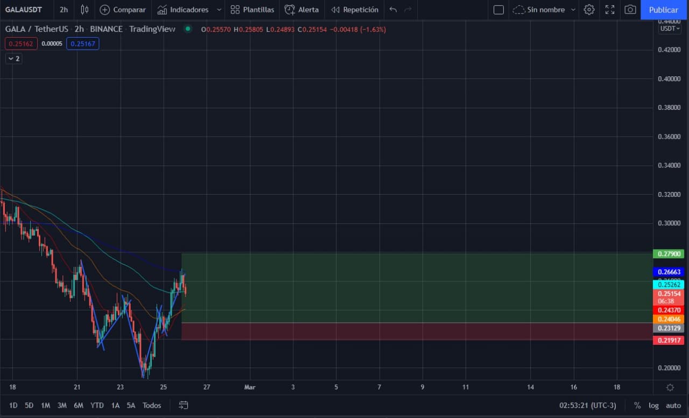Select the 6M date range

(x=79, y=405)
